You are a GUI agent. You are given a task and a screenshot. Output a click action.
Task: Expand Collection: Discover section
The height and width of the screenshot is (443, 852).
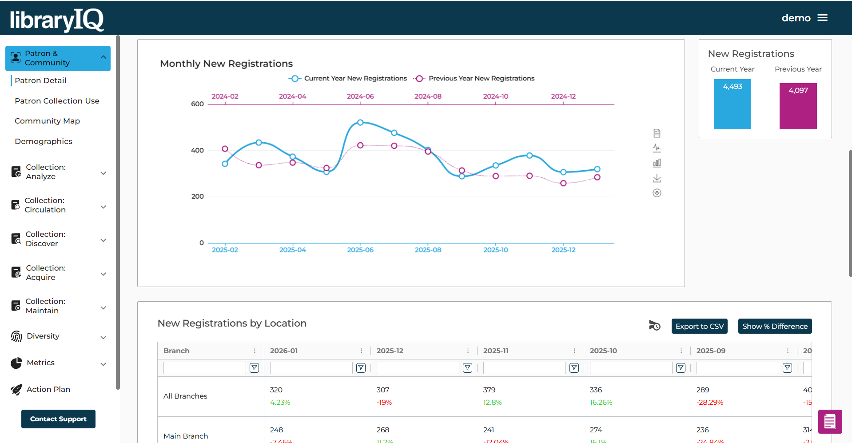click(x=58, y=239)
